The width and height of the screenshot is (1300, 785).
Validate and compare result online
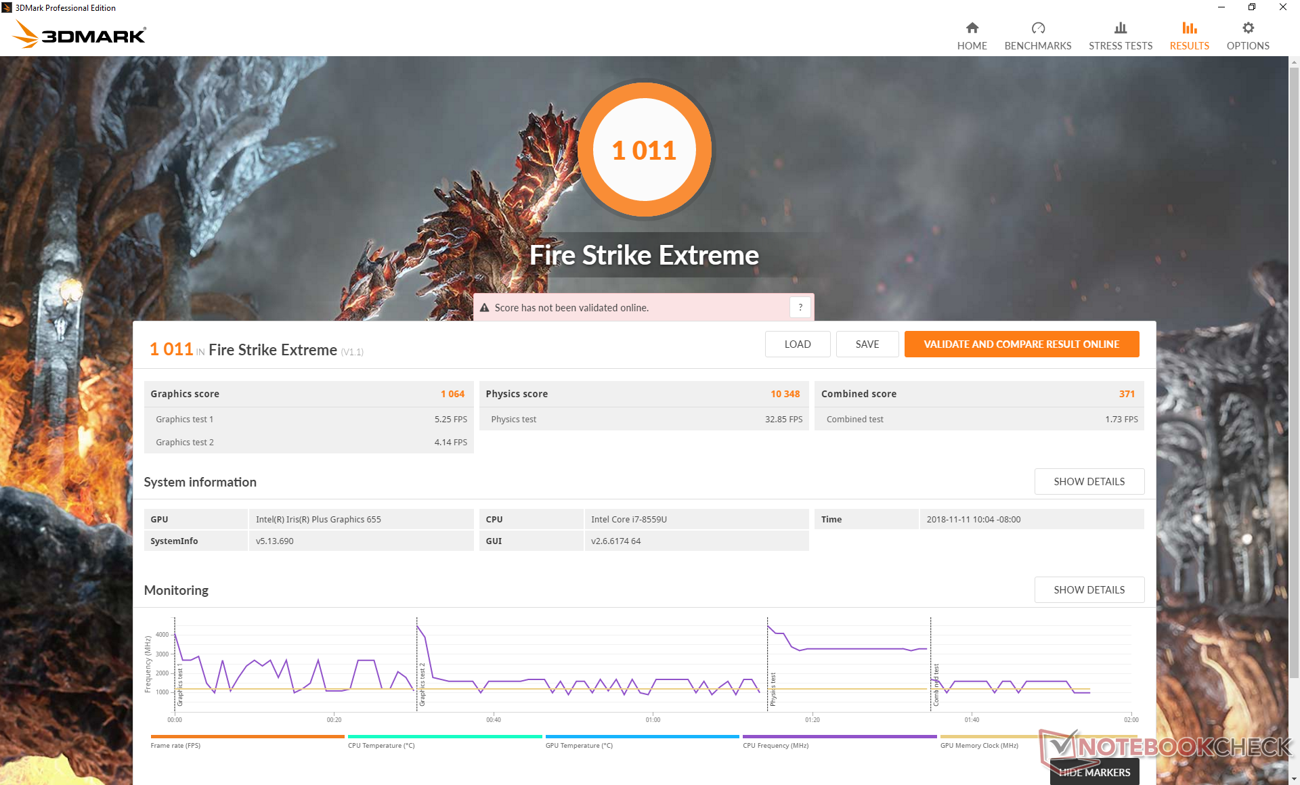(1021, 344)
